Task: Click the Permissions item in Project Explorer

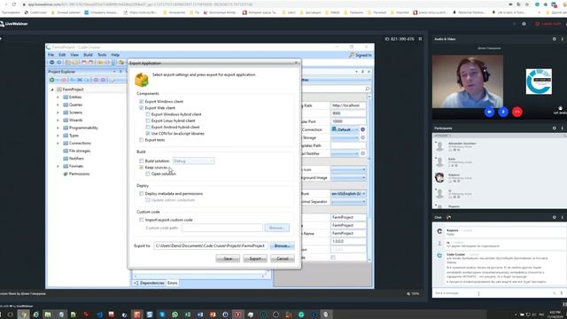Action: [76, 174]
